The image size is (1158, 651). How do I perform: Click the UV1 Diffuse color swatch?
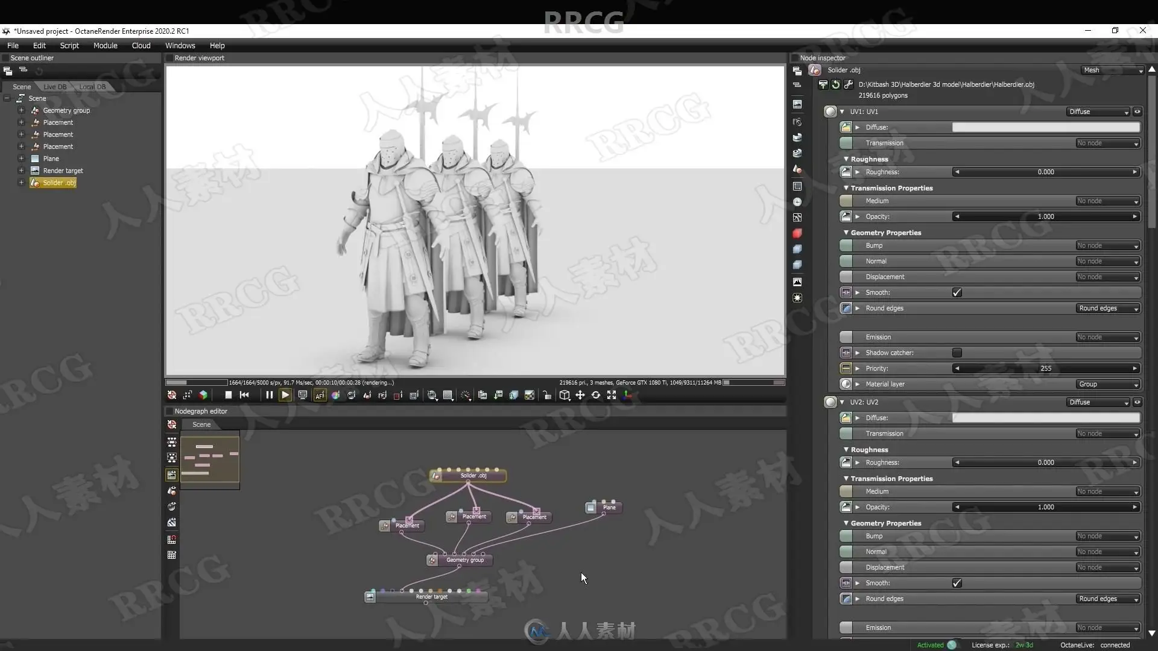(1045, 127)
